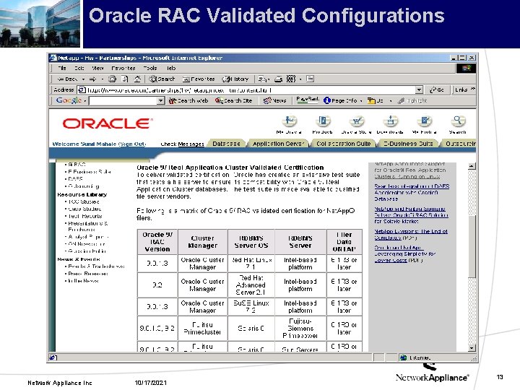Click the Discuss icon at toolbar end
This screenshot has width=520, height=390.
click(x=311, y=79)
